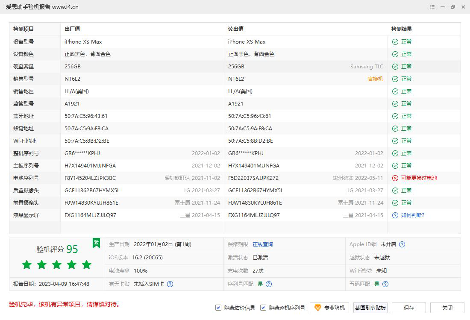The width and height of the screenshot is (470, 320).
Task: Click the red warning message 验机完毕
Action: click(x=65, y=305)
